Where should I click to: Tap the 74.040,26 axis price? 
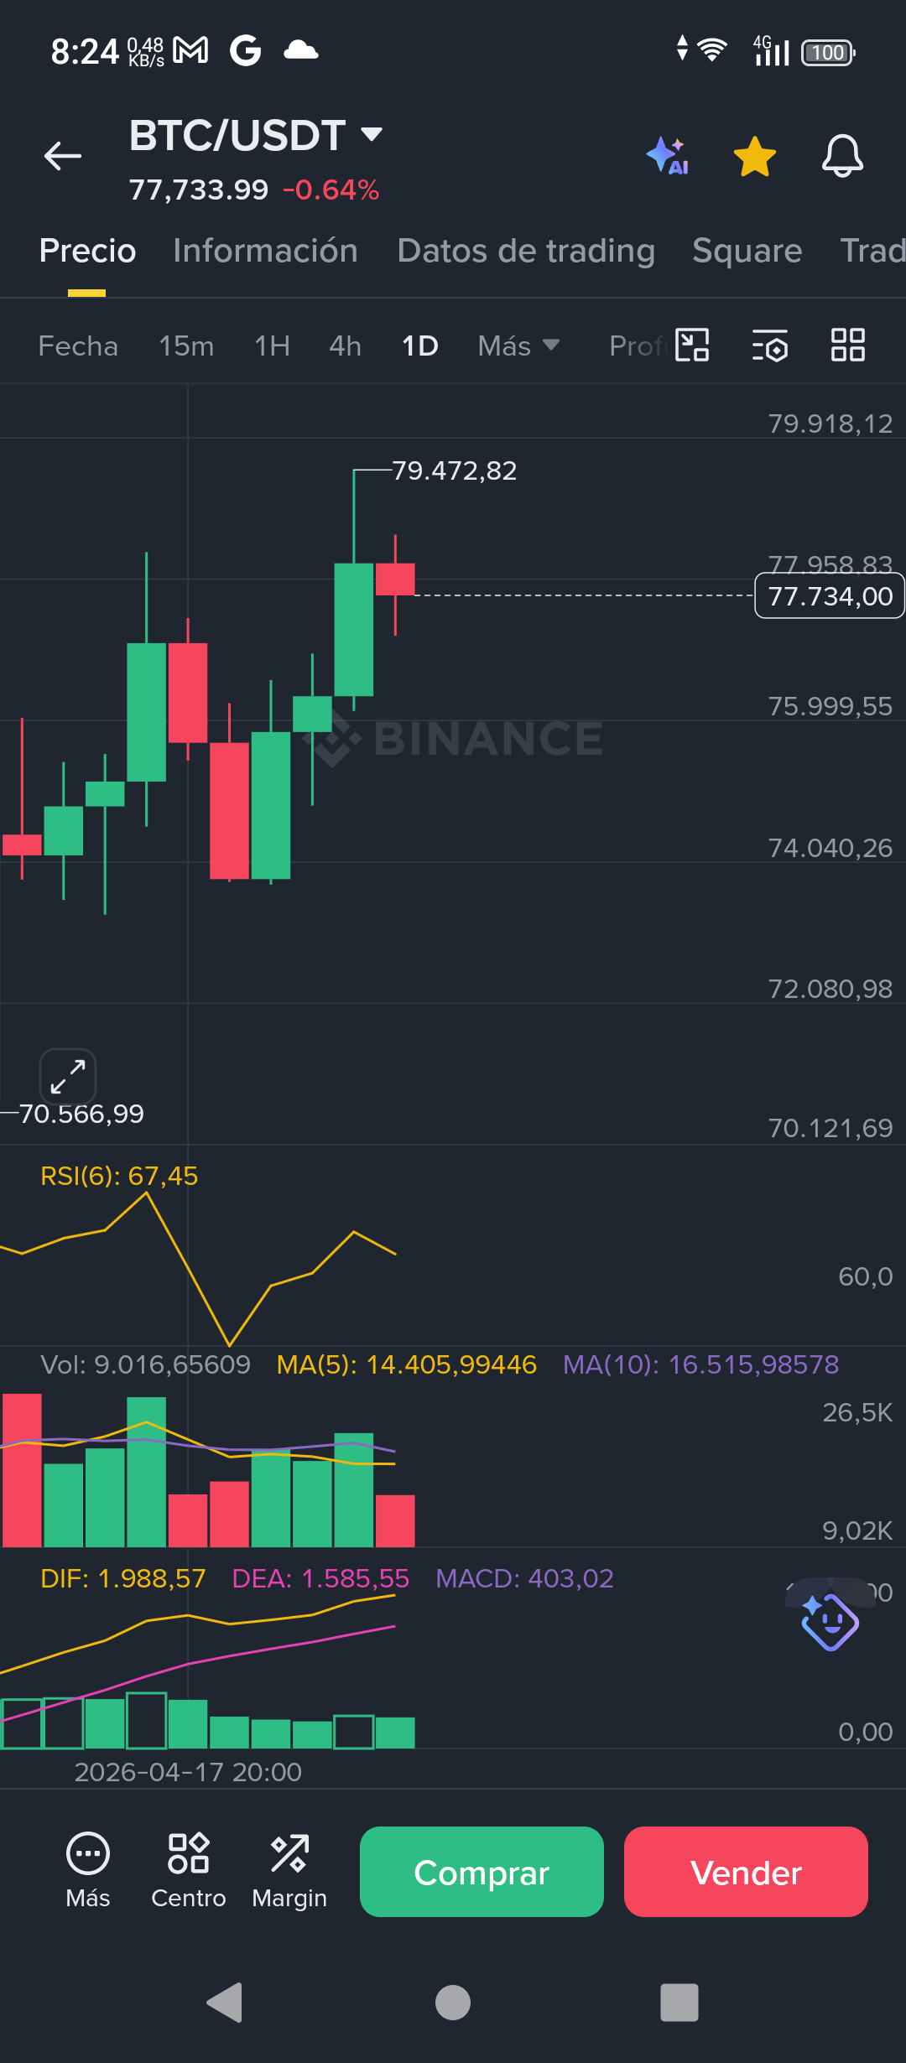point(830,848)
